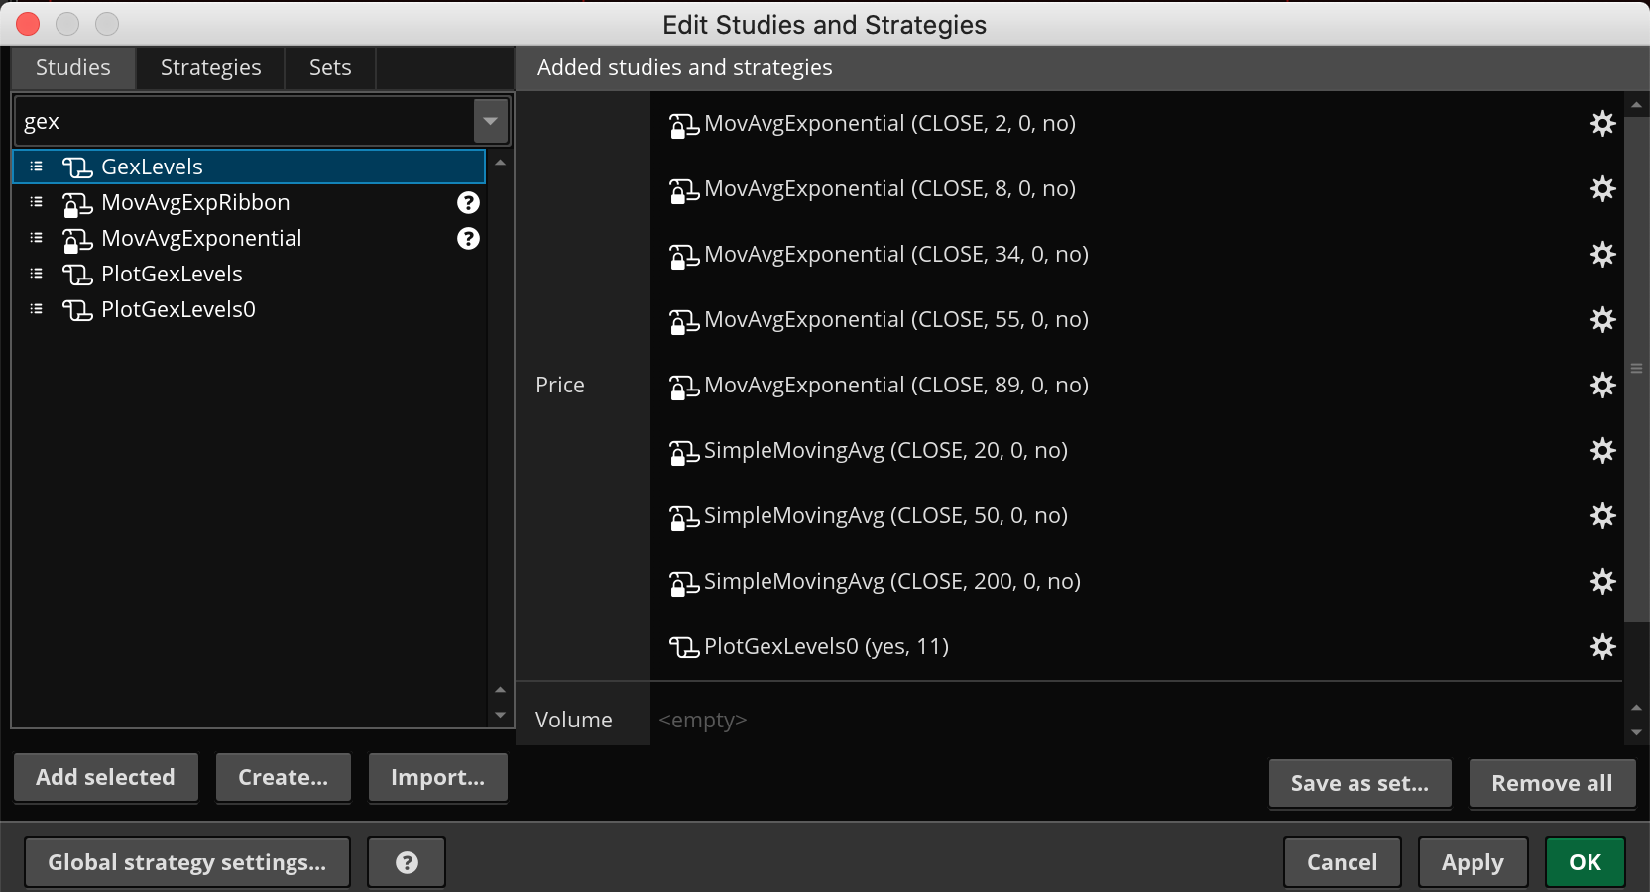Select MovAvgExponential in the study list
Image resolution: width=1650 pixels, height=892 pixels.
tap(249, 238)
